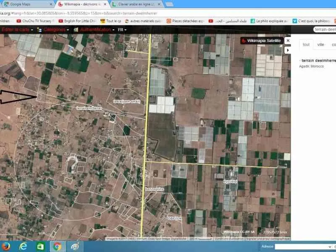Click the Chrome taskbar icon

[x=58, y=247]
